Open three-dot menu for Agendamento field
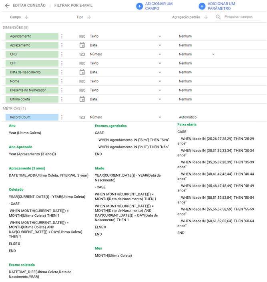267x282 pixels. coord(62,36)
